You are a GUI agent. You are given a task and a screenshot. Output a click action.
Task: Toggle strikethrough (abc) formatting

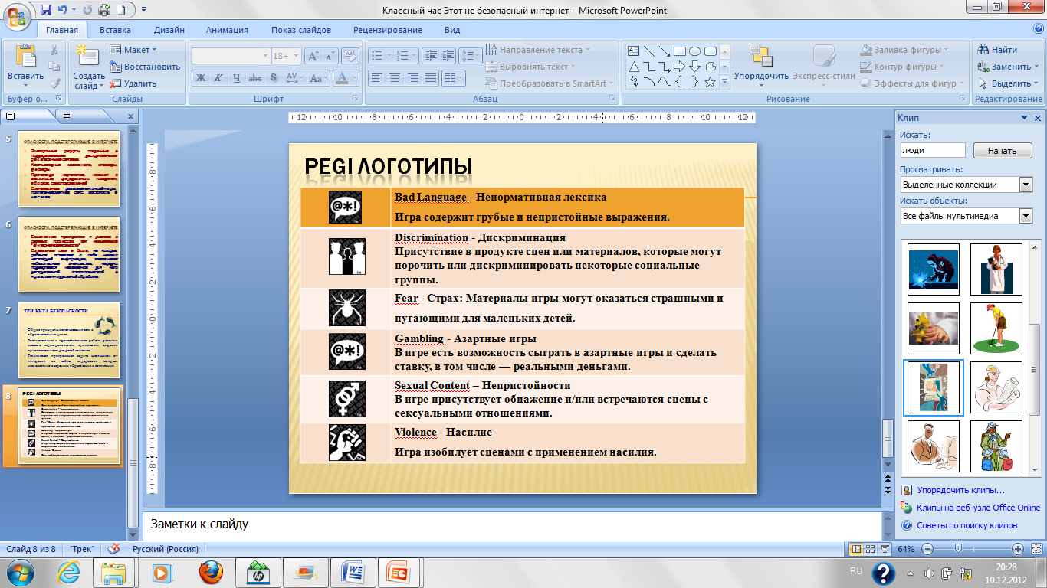click(255, 78)
